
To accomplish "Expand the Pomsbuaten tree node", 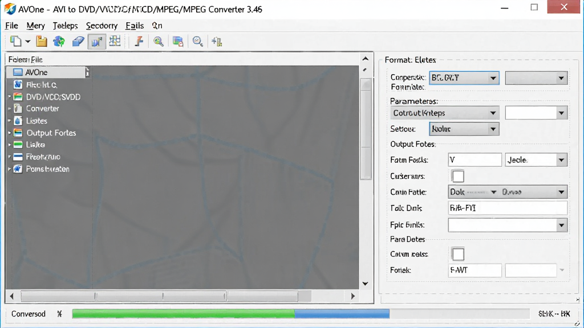I will (x=9, y=169).
